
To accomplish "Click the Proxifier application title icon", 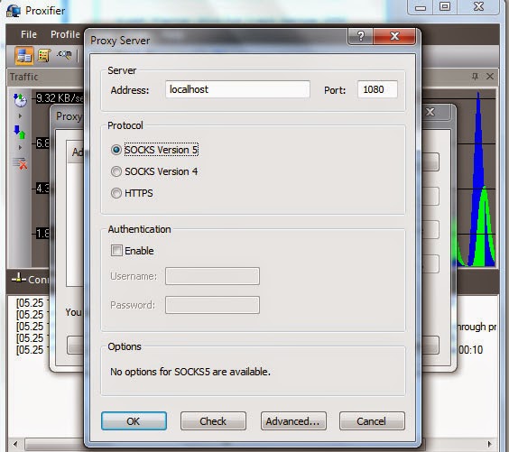I will click(14, 11).
